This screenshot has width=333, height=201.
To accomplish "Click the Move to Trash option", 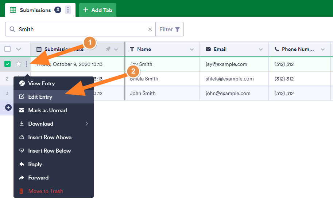I will 46,191.
